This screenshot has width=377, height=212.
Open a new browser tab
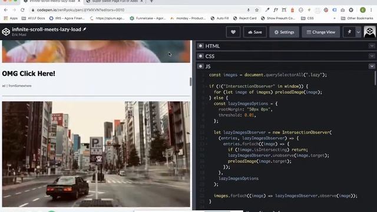point(151,1)
